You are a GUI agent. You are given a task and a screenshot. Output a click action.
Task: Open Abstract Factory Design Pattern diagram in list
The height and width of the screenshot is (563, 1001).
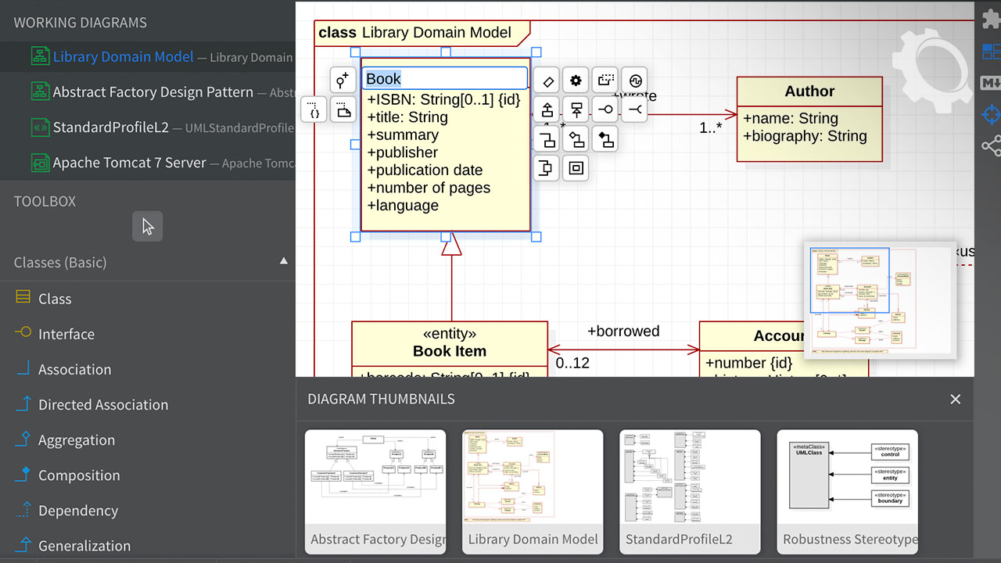coord(153,92)
